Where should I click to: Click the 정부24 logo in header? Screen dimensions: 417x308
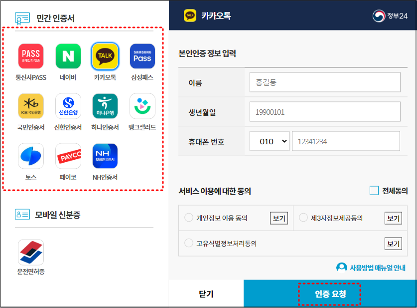390,16
